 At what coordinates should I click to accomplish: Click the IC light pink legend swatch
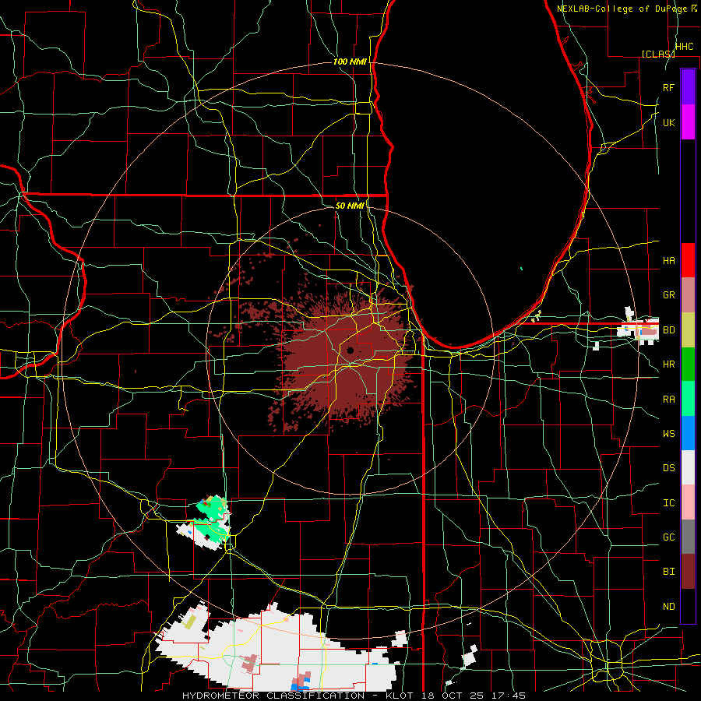tap(688, 502)
